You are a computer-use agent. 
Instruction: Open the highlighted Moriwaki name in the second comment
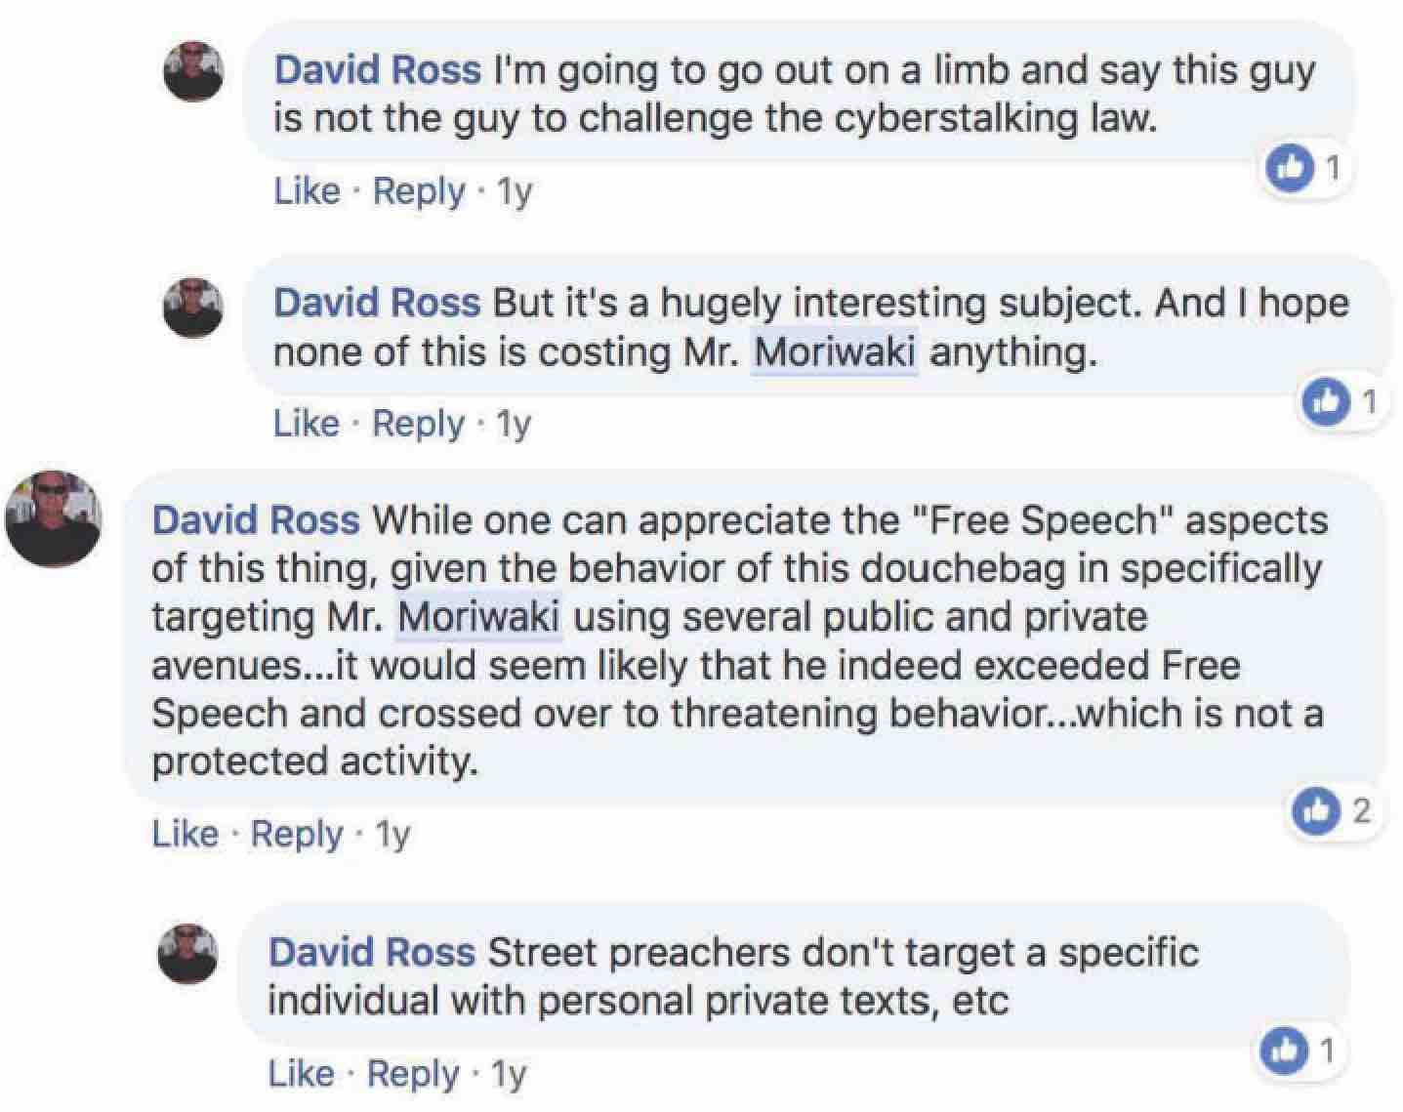pos(836,351)
